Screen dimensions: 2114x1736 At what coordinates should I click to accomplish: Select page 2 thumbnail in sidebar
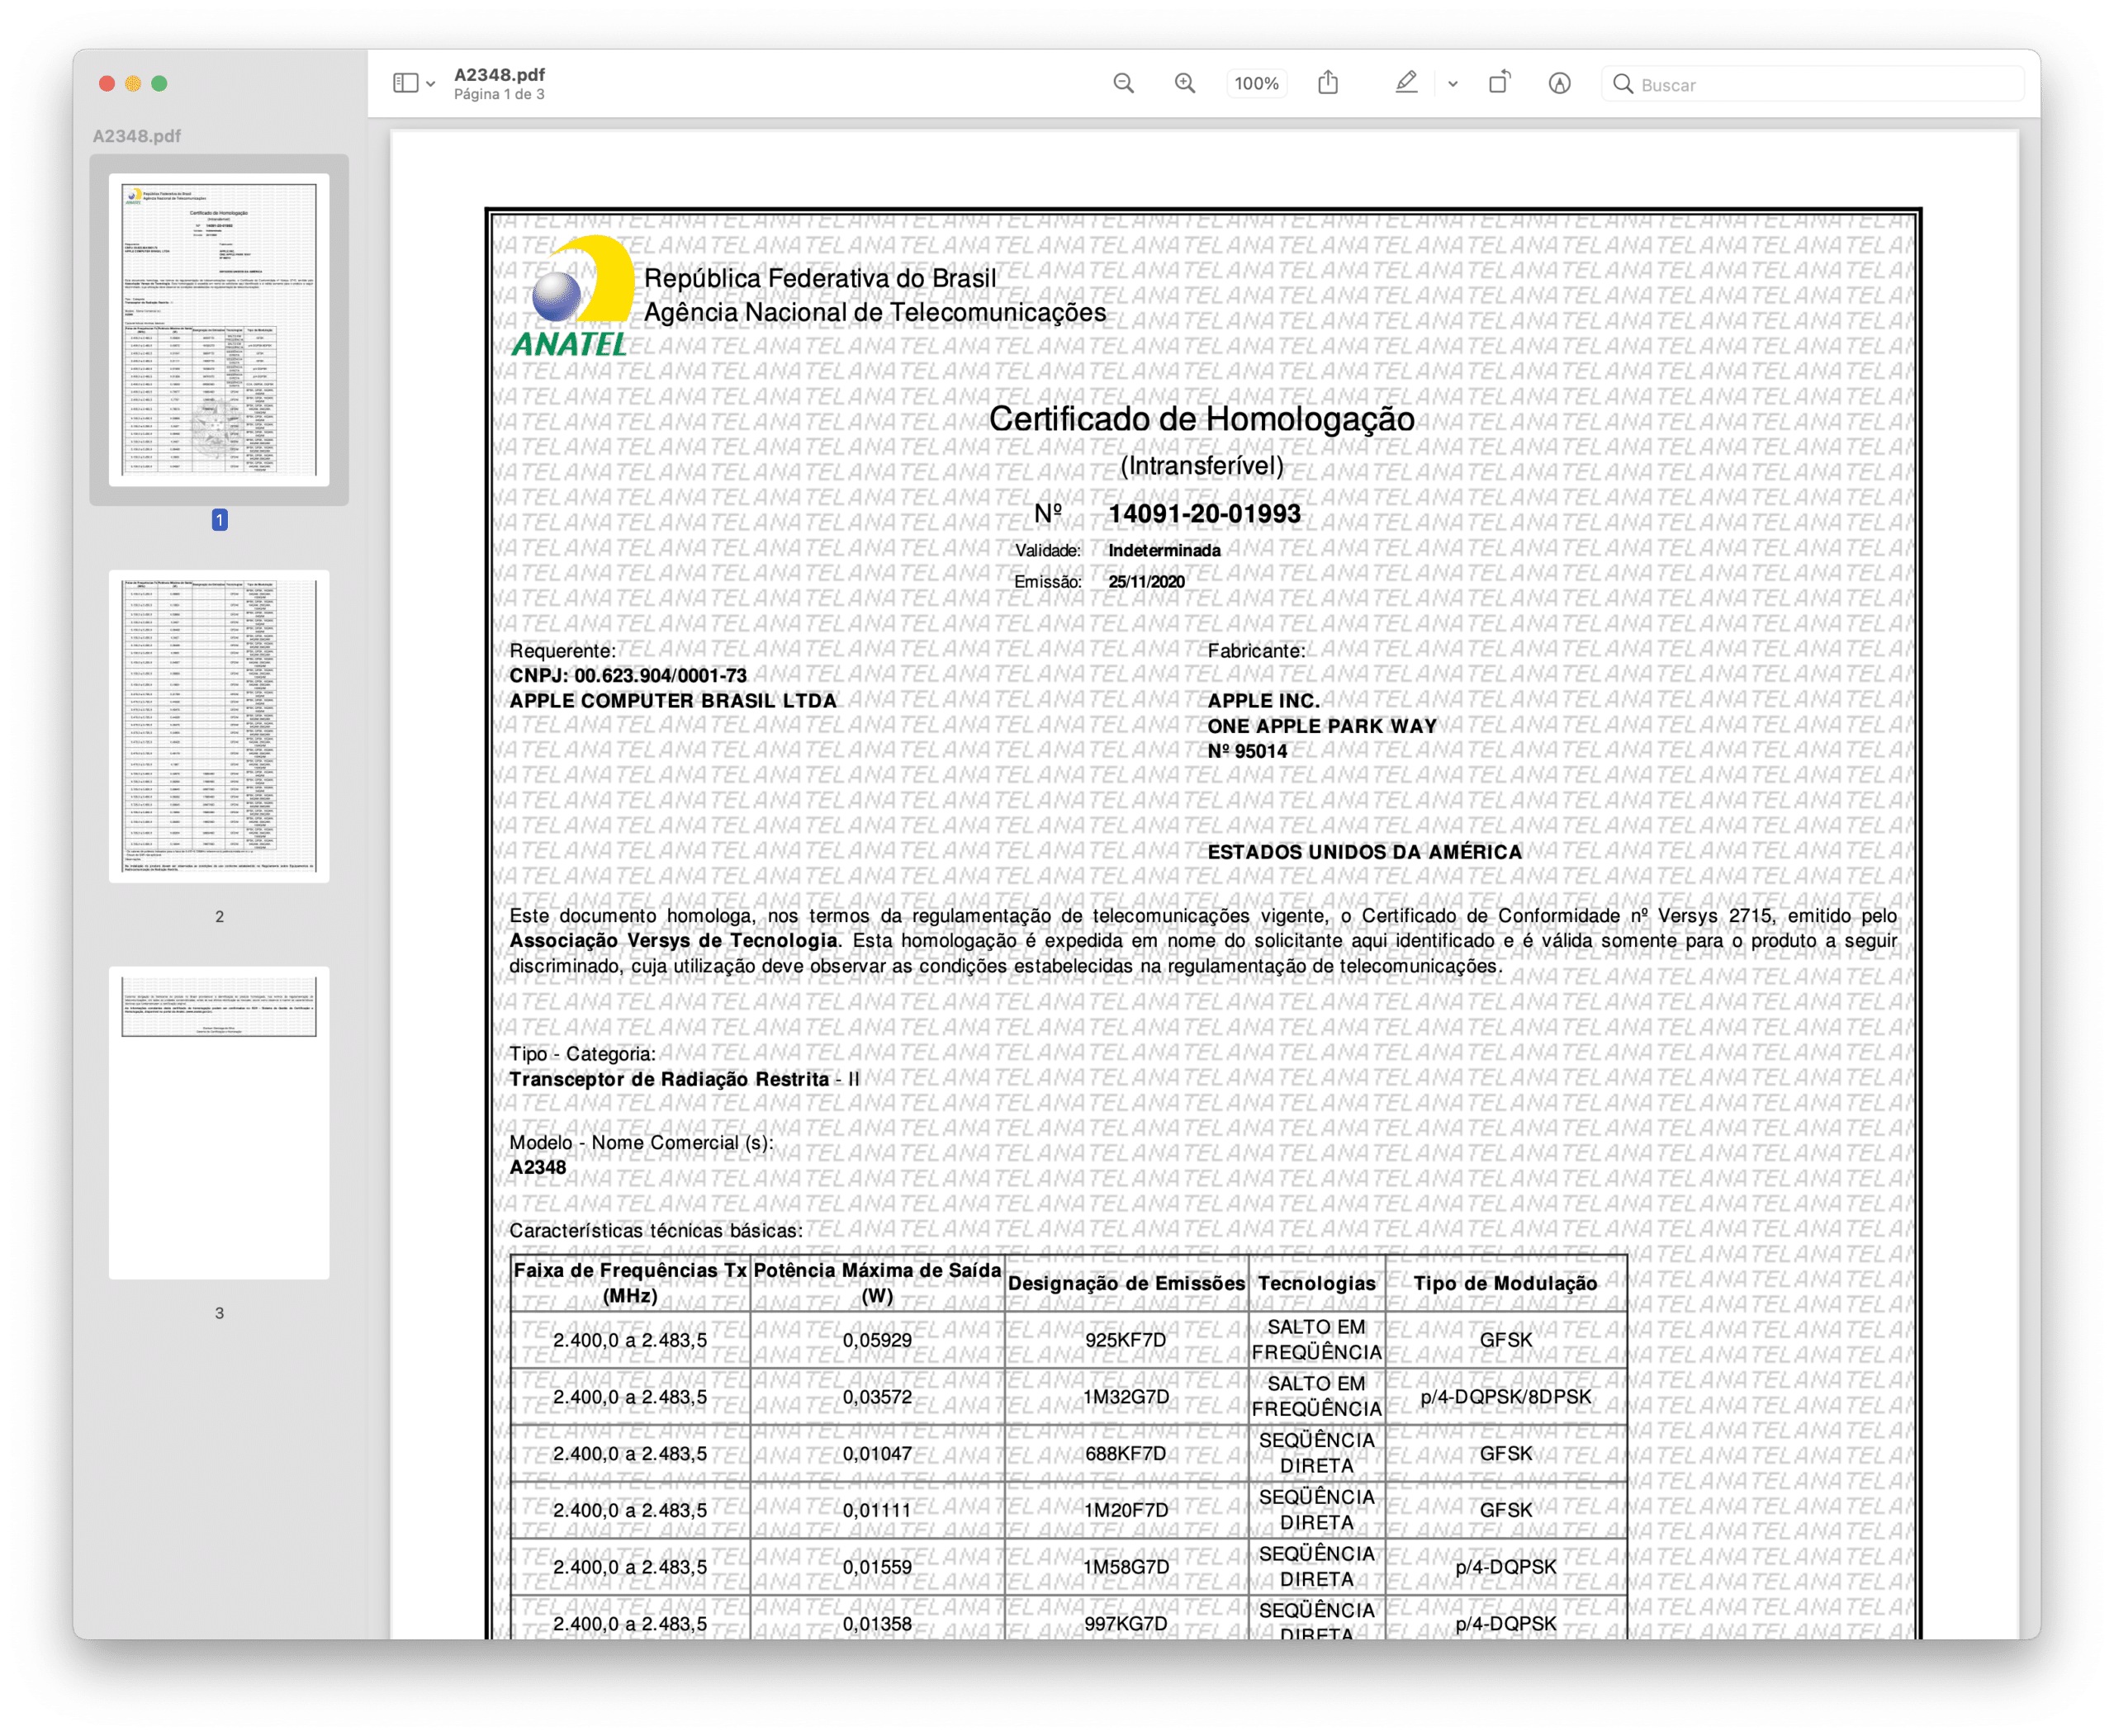pyautogui.click(x=219, y=726)
